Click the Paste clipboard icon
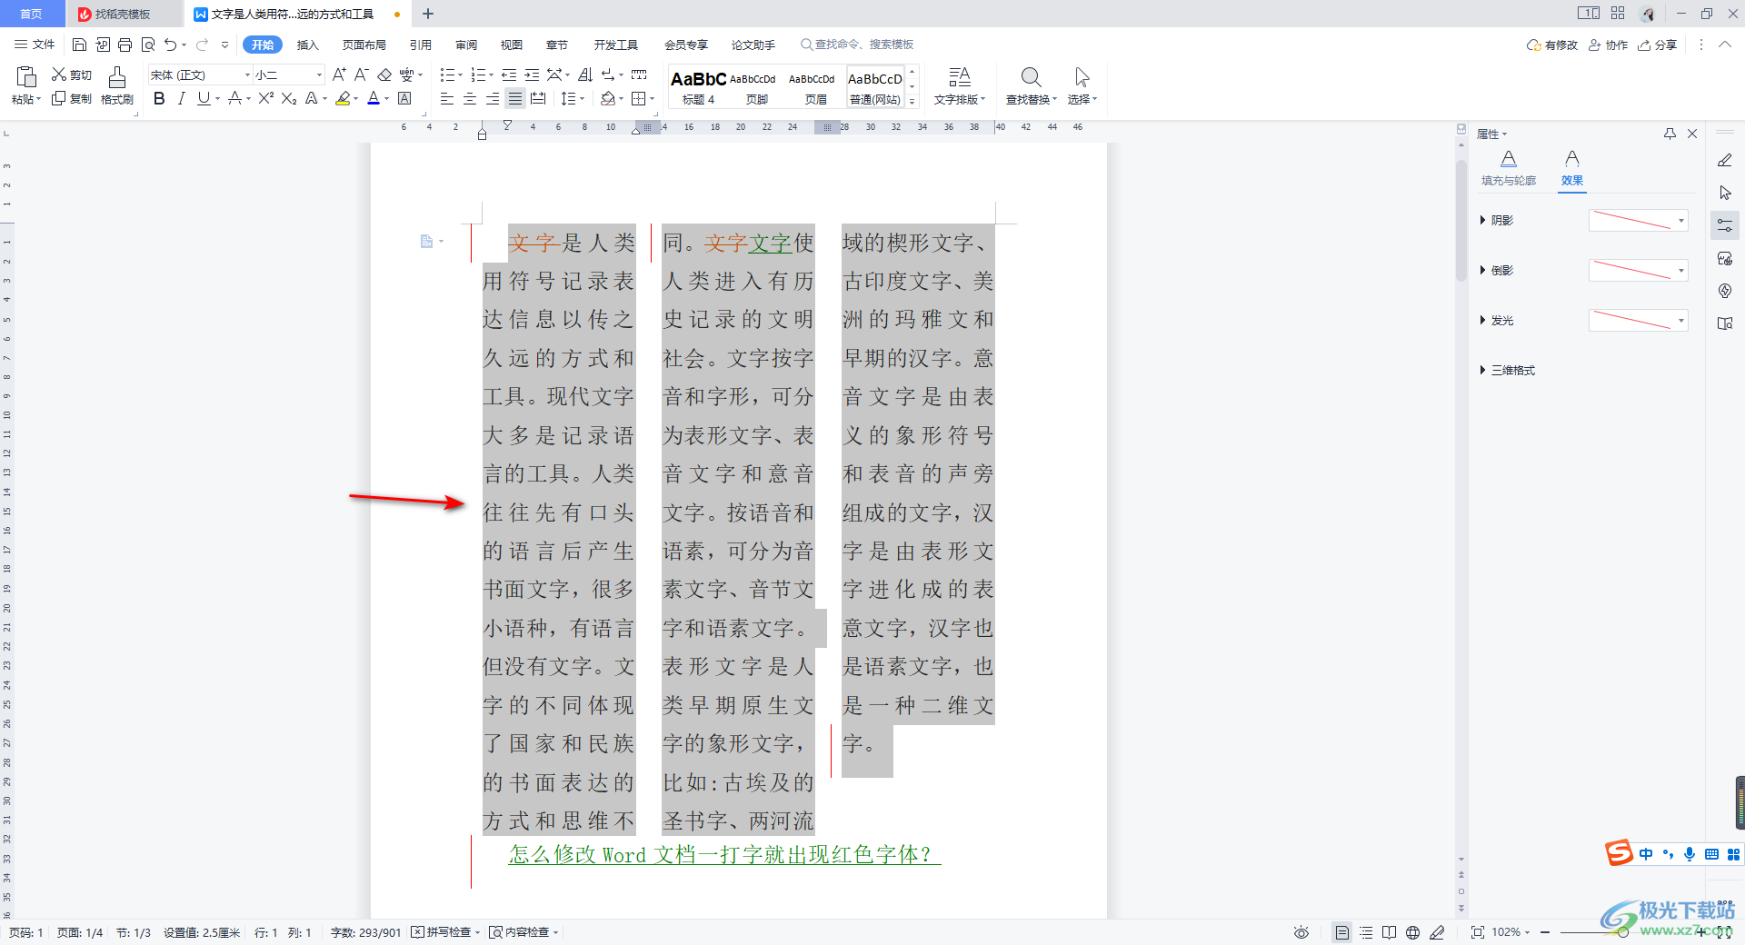The width and height of the screenshot is (1745, 945). click(26, 77)
